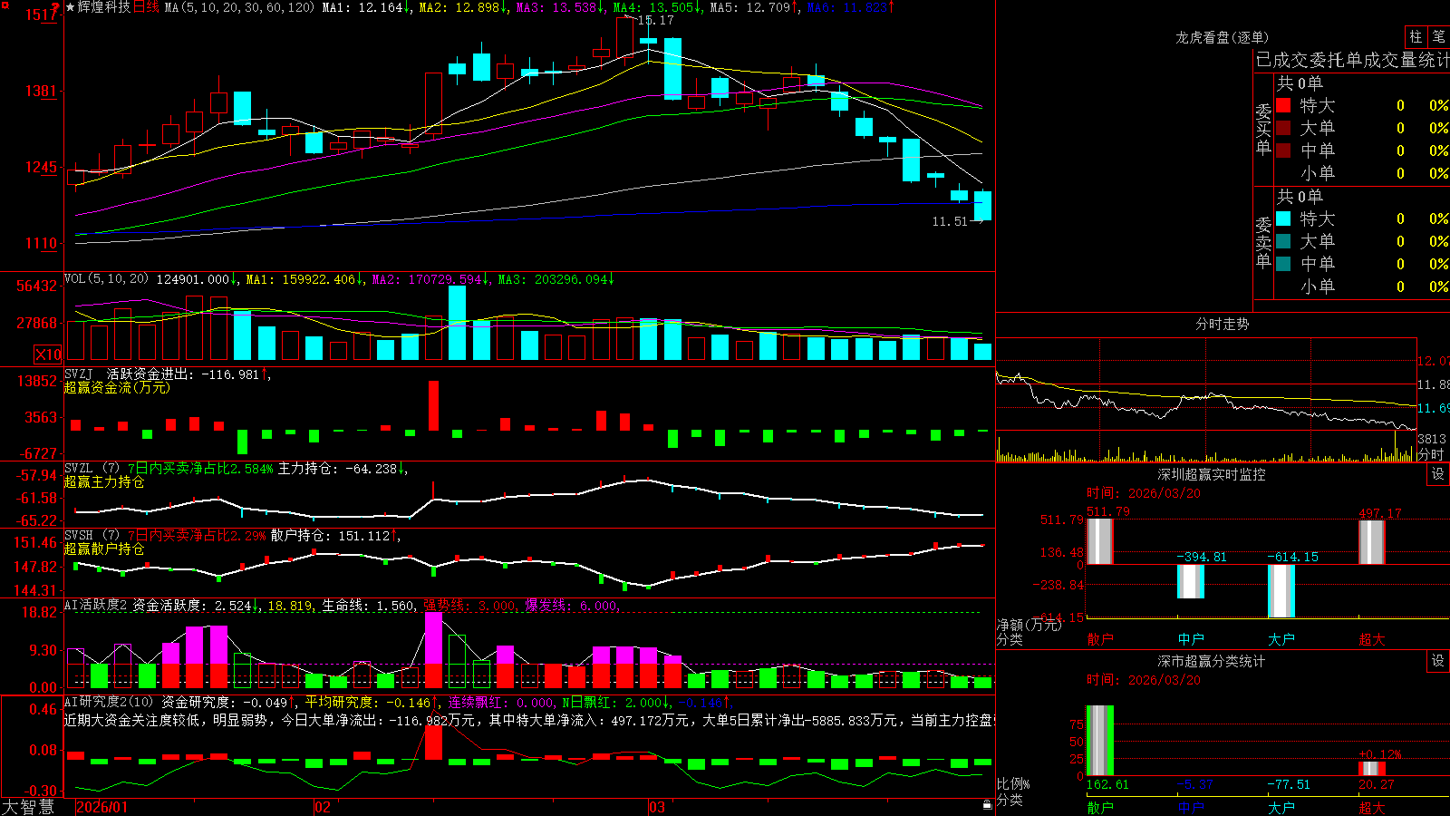The height and width of the screenshot is (816, 1450).
Task: Click the 2026/01 date marker on timeline
Action: click(101, 807)
